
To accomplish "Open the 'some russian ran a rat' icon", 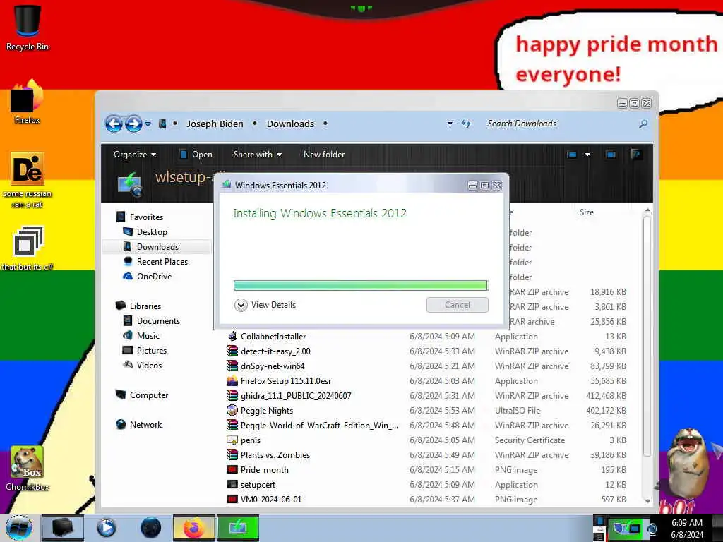I will (28, 180).
